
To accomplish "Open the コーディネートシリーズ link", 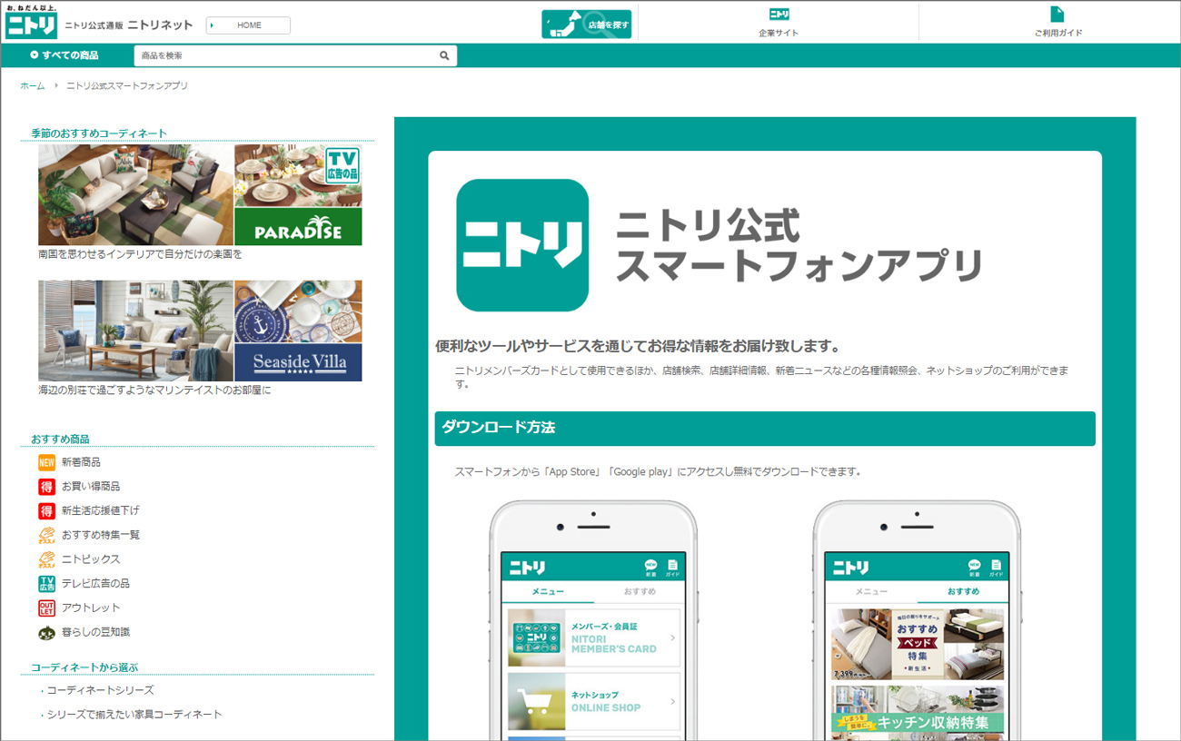I will [100, 690].
